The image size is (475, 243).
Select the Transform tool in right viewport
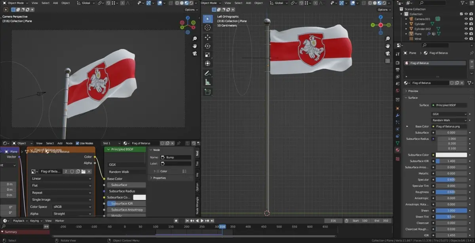click(208, 63)
